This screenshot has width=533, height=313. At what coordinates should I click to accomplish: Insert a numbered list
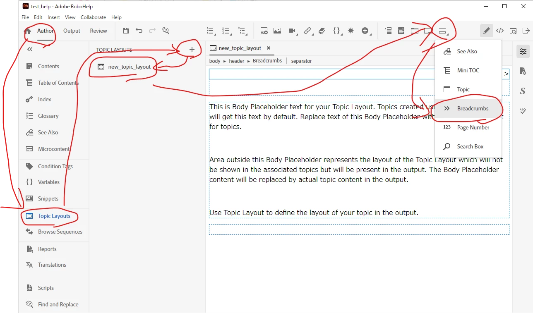pyautogui.click(x=227, y=31)
